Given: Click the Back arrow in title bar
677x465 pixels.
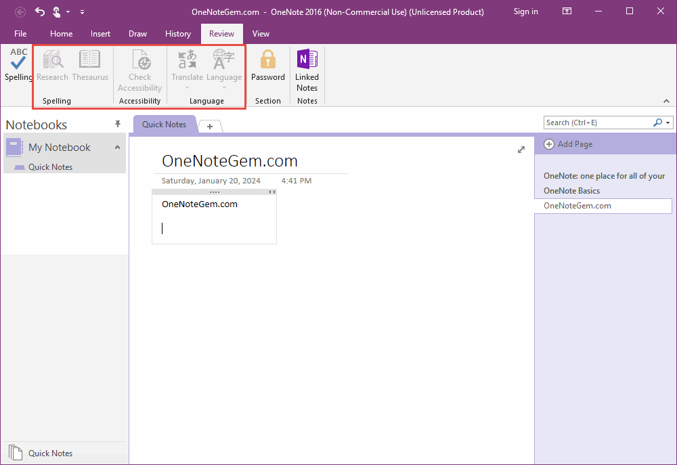Looking at the screenshot, I should point(20,12).
